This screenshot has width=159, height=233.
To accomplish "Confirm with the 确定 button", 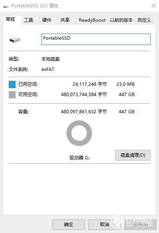I will (x=68, y=224).
